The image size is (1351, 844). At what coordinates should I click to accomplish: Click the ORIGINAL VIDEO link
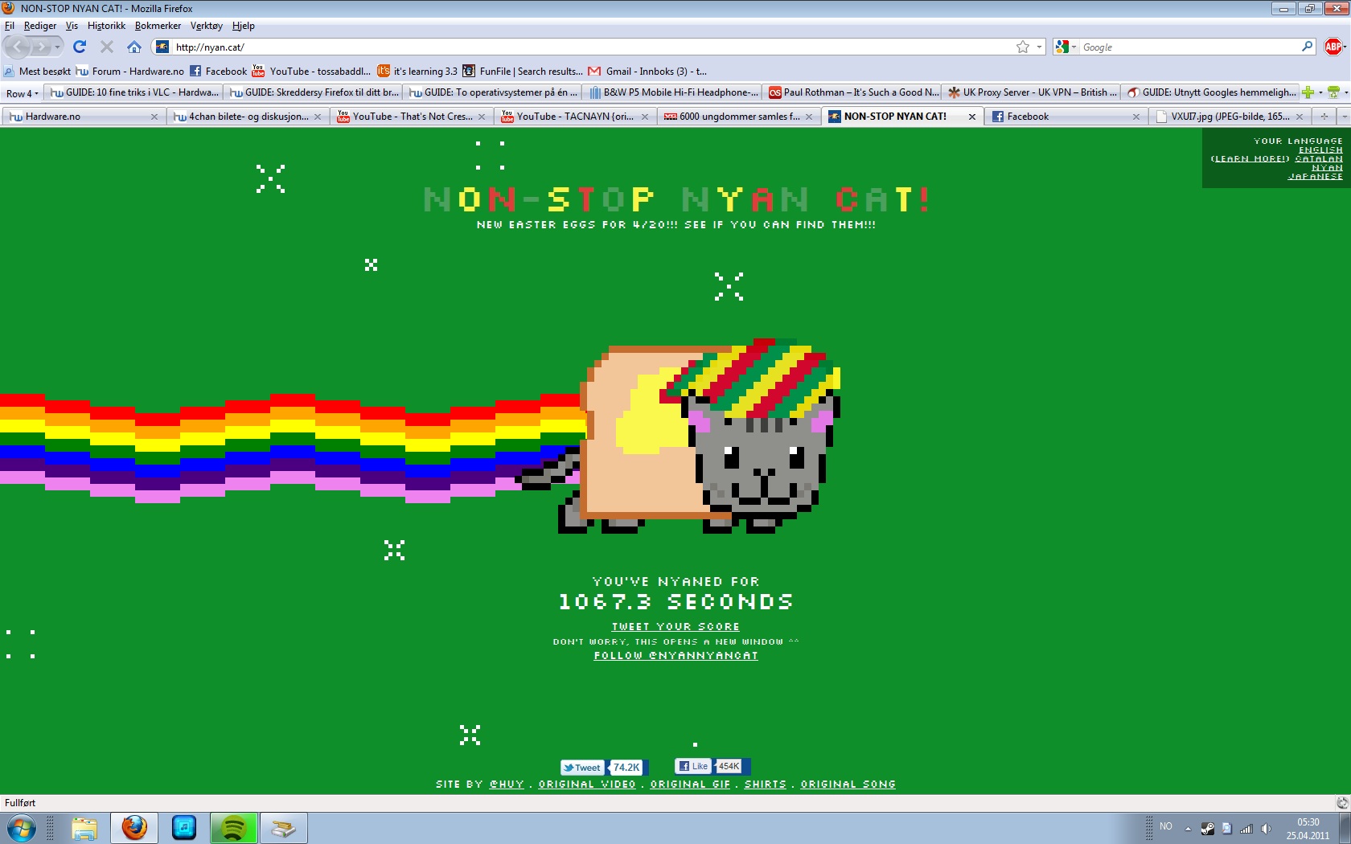point(587,785)
